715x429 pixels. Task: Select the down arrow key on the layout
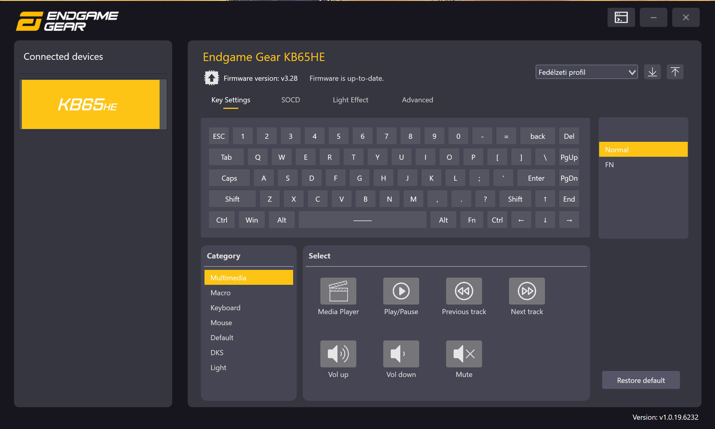pyautogui.click(x=545, y=220)
